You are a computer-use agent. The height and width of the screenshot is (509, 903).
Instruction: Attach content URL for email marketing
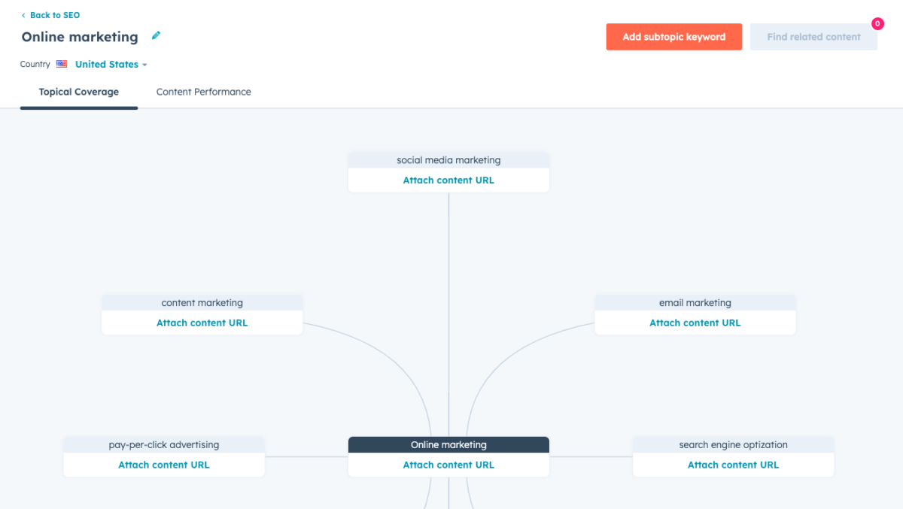click(695, 322)
